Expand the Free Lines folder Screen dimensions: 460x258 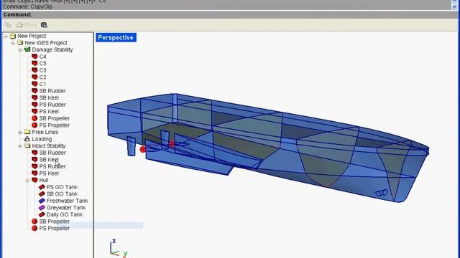click(x=20, y=133)
